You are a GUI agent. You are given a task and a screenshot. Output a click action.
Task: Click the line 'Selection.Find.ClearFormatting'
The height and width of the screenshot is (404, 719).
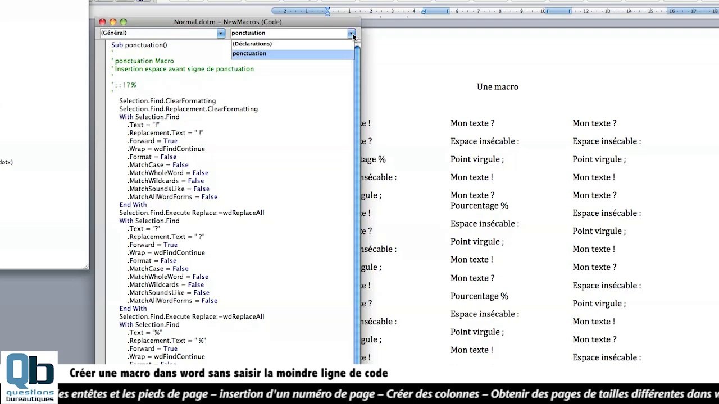coord(167,101)
